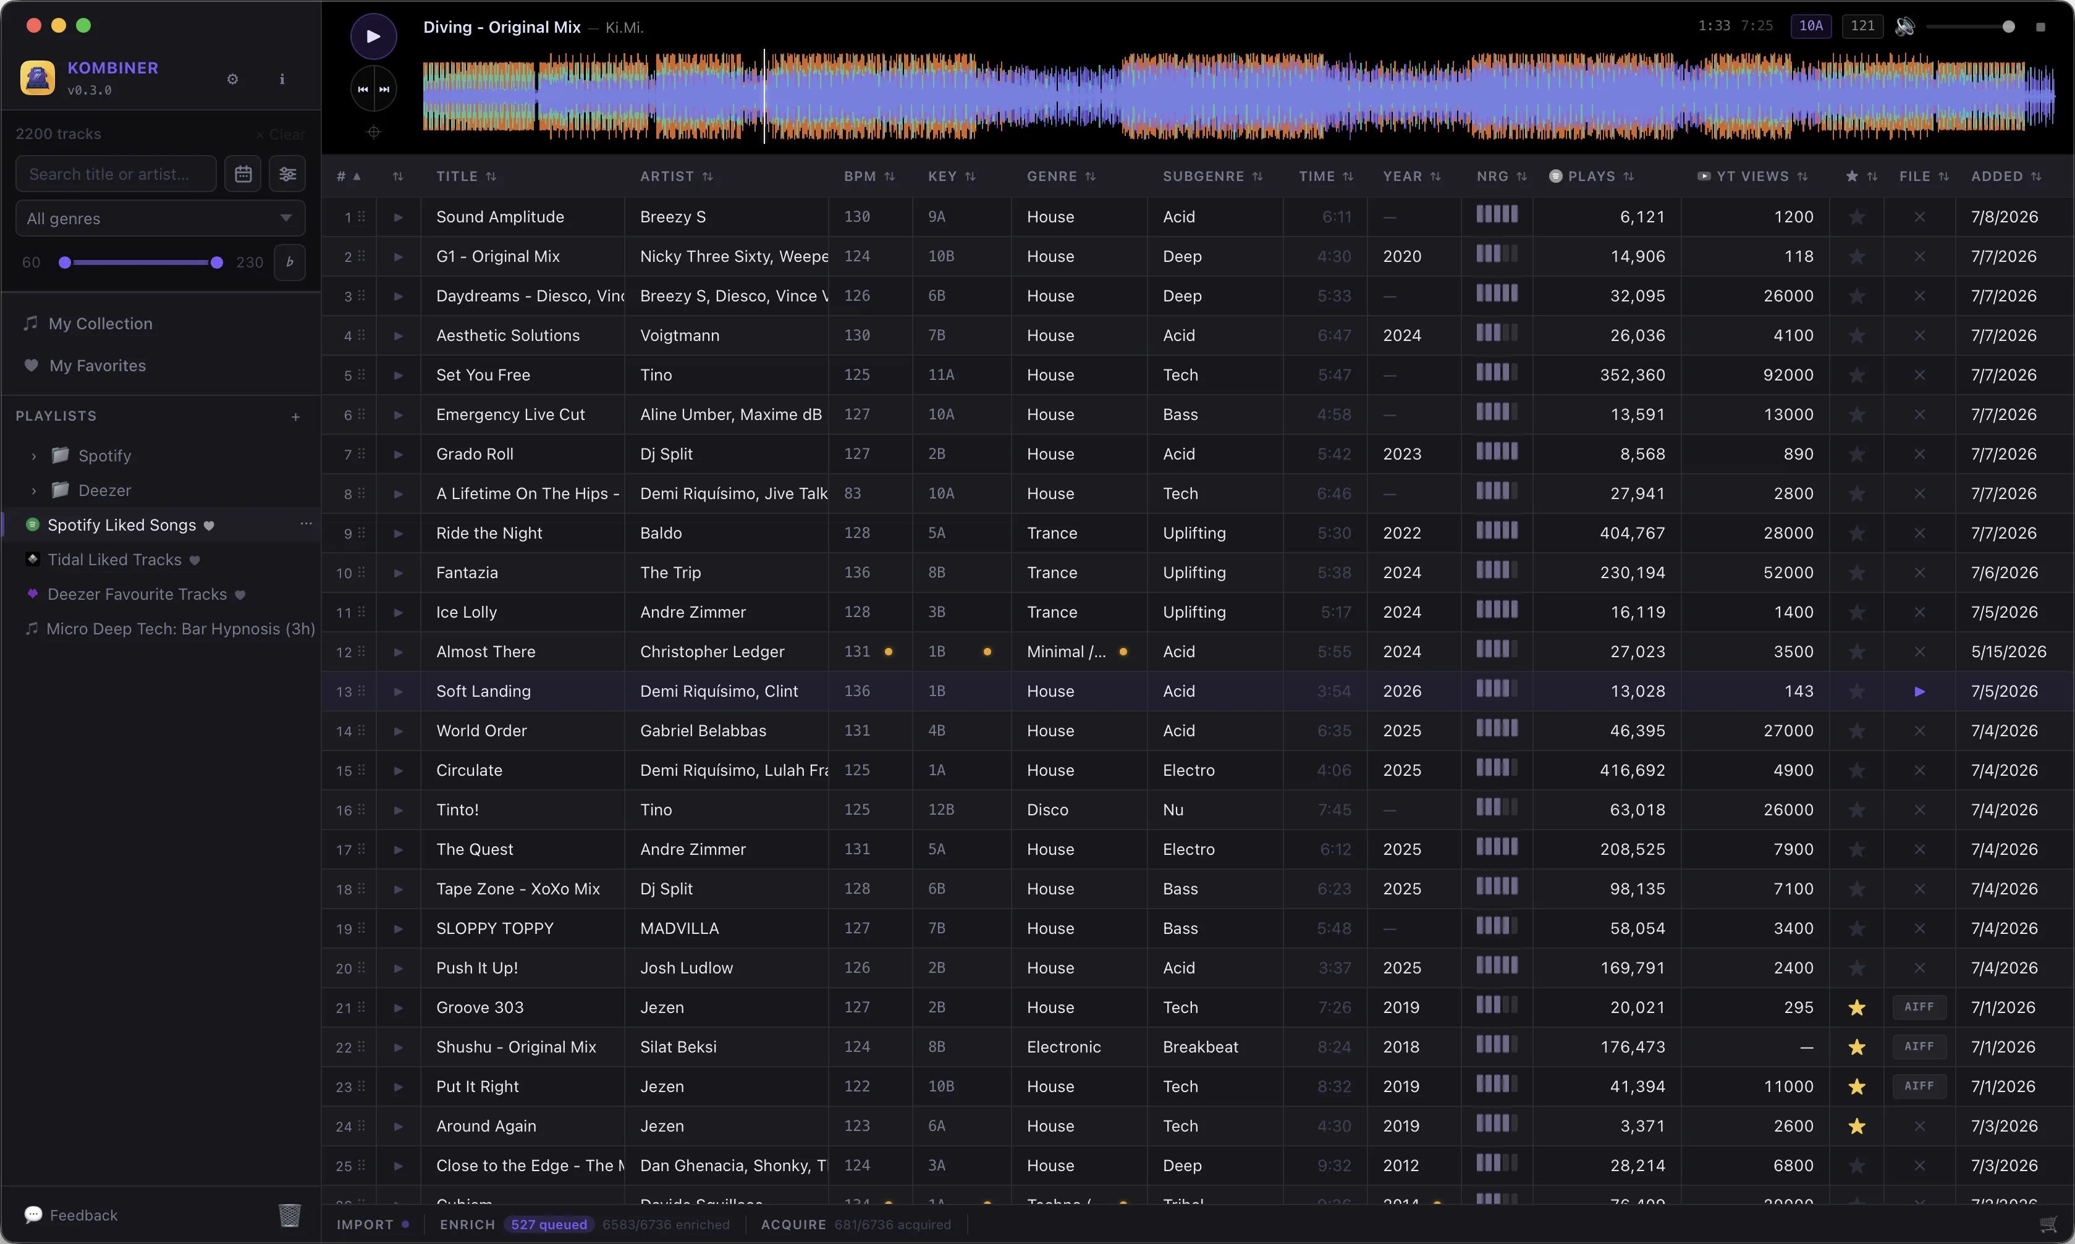Open advanced filter sliders button

pos(287,174)
